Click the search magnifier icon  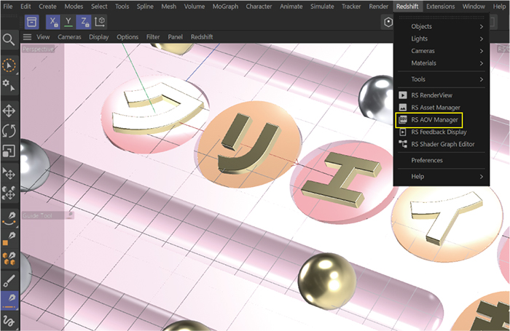9,39
